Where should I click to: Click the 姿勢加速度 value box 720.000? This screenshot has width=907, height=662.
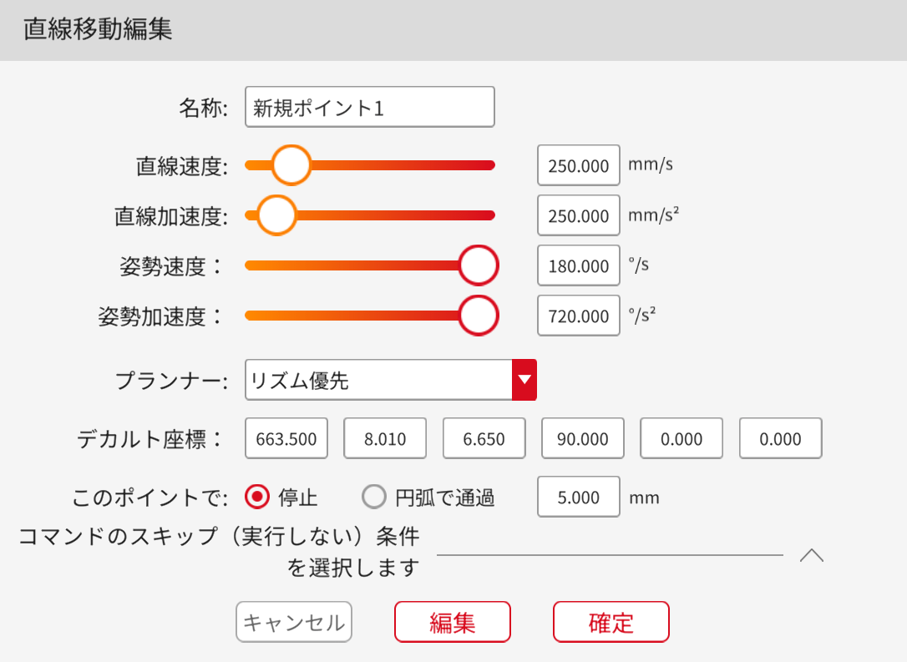[578, 316]
